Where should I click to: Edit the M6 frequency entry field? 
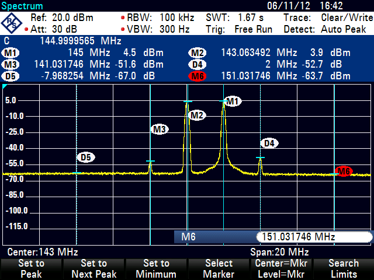(313, 237)
